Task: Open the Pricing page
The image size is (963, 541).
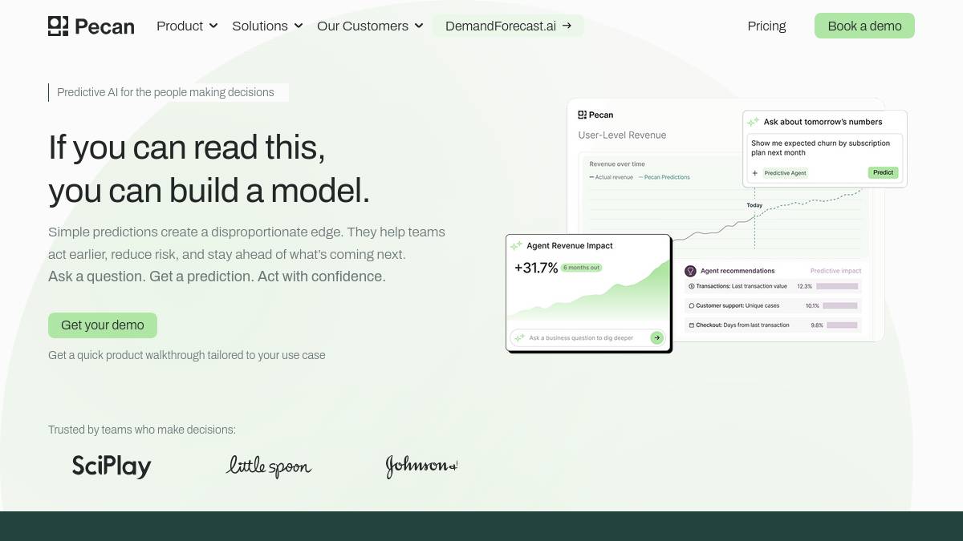Action: 766,26
